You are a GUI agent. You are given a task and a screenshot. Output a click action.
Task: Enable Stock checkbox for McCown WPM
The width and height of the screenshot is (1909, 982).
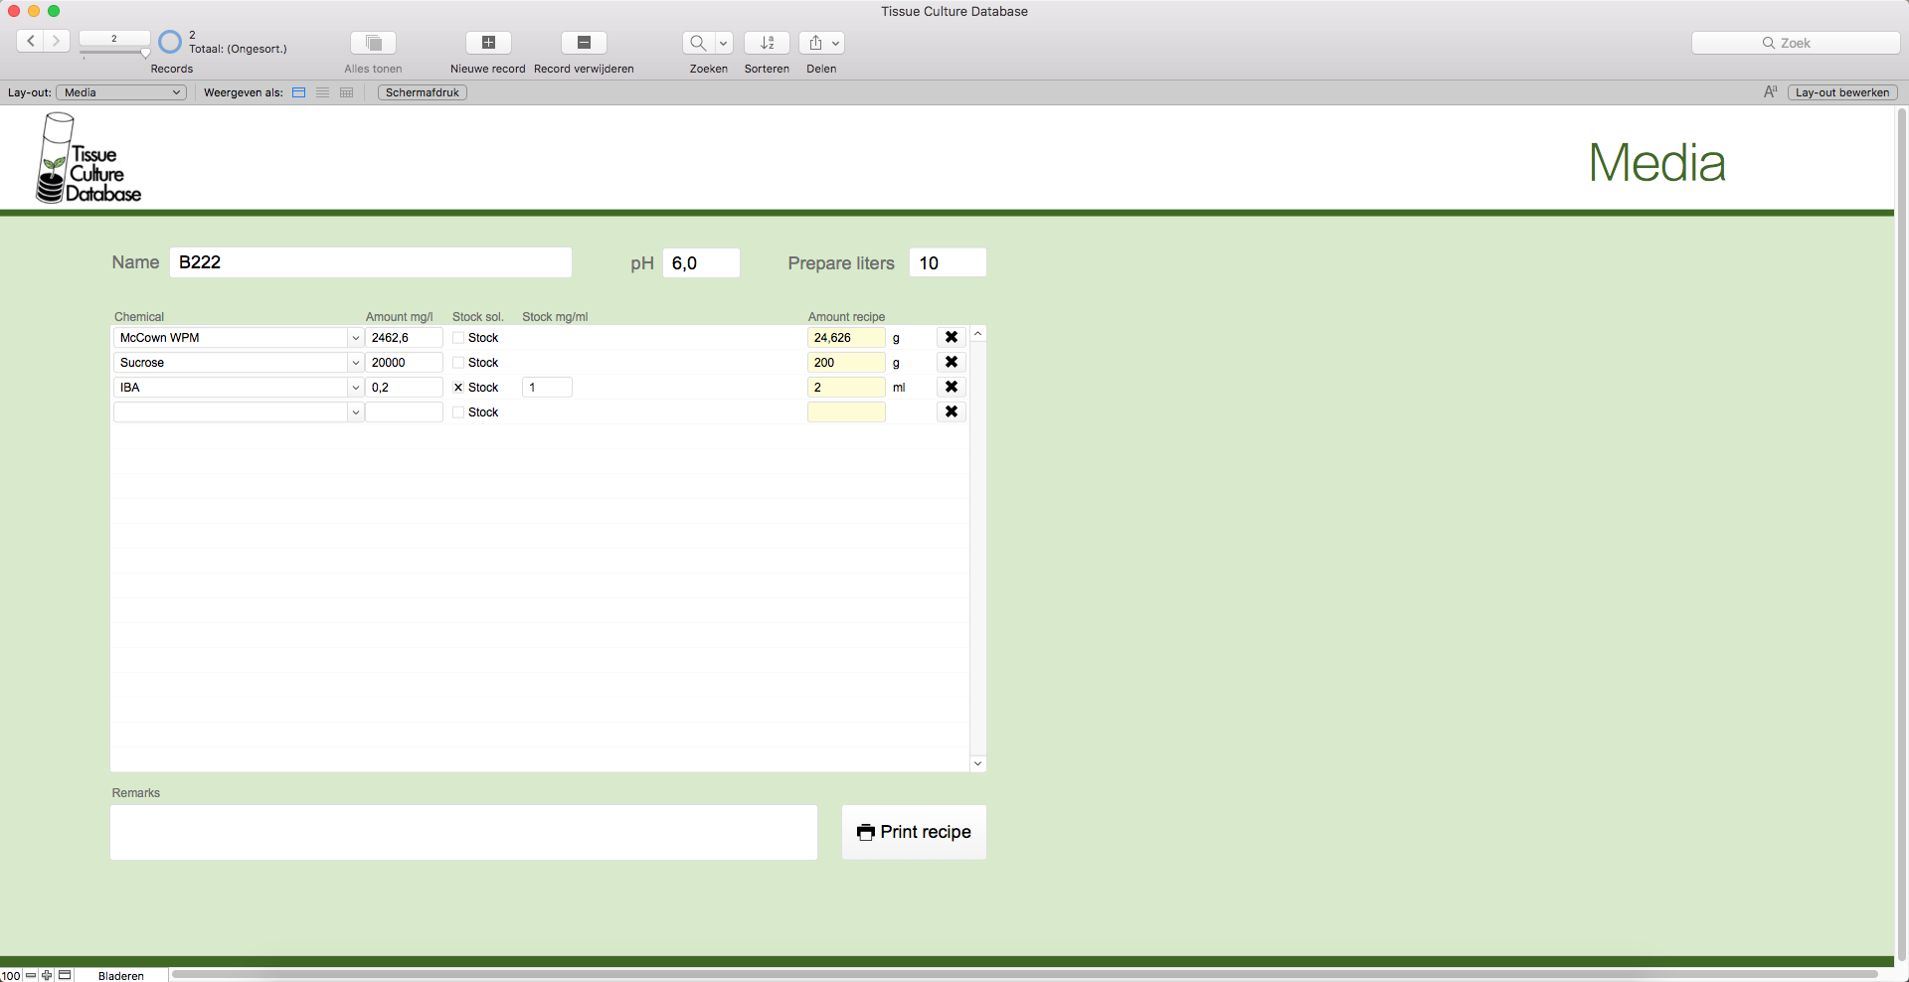[458, 338]
